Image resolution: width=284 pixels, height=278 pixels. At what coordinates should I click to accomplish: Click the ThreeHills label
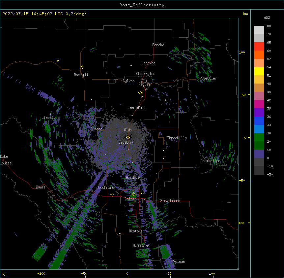[177, 138]
